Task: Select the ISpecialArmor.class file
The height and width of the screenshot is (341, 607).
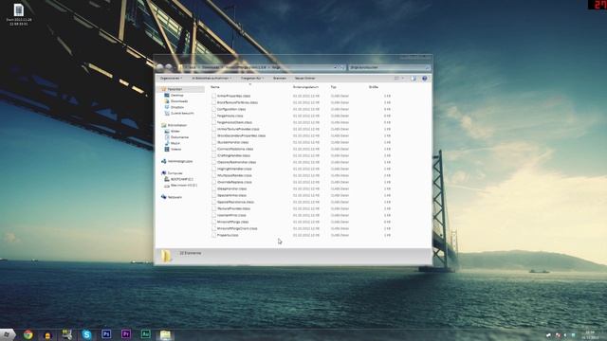Action: tap(231, 195)
